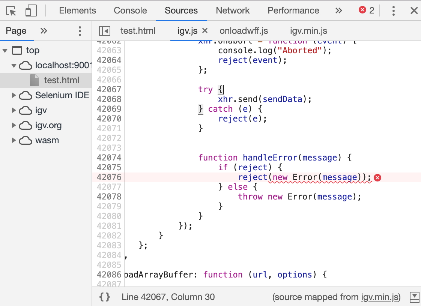Select the test.html file tab

(x=138, y=31)
